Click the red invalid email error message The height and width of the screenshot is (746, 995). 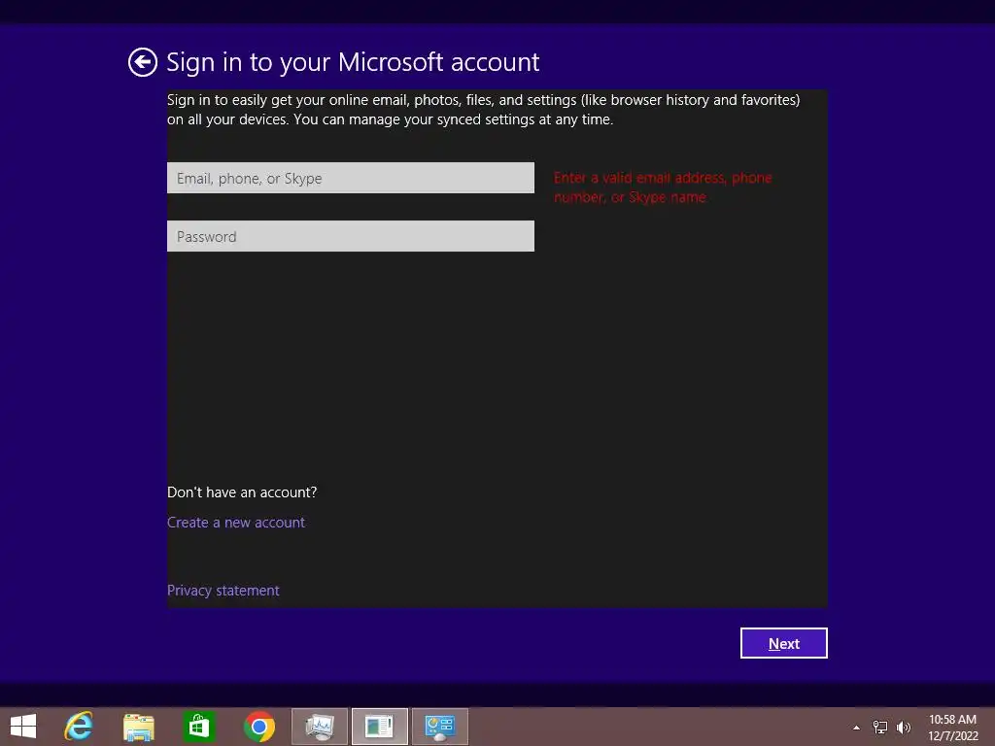point(663,187)
